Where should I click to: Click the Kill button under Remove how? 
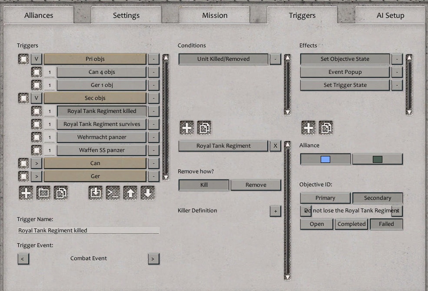(203, 185)
